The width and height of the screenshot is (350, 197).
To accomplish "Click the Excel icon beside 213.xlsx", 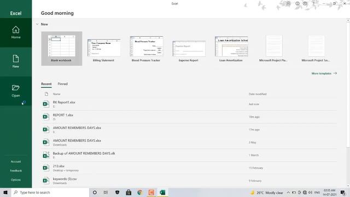I will 46,168.
